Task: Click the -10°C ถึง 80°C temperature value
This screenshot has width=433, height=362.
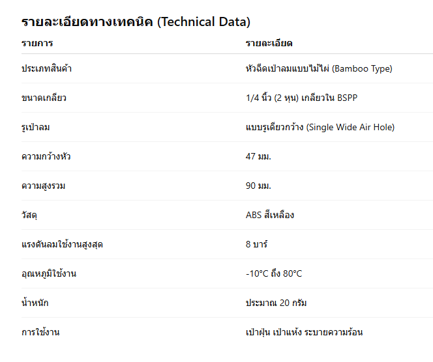Action: pos(274,273)
